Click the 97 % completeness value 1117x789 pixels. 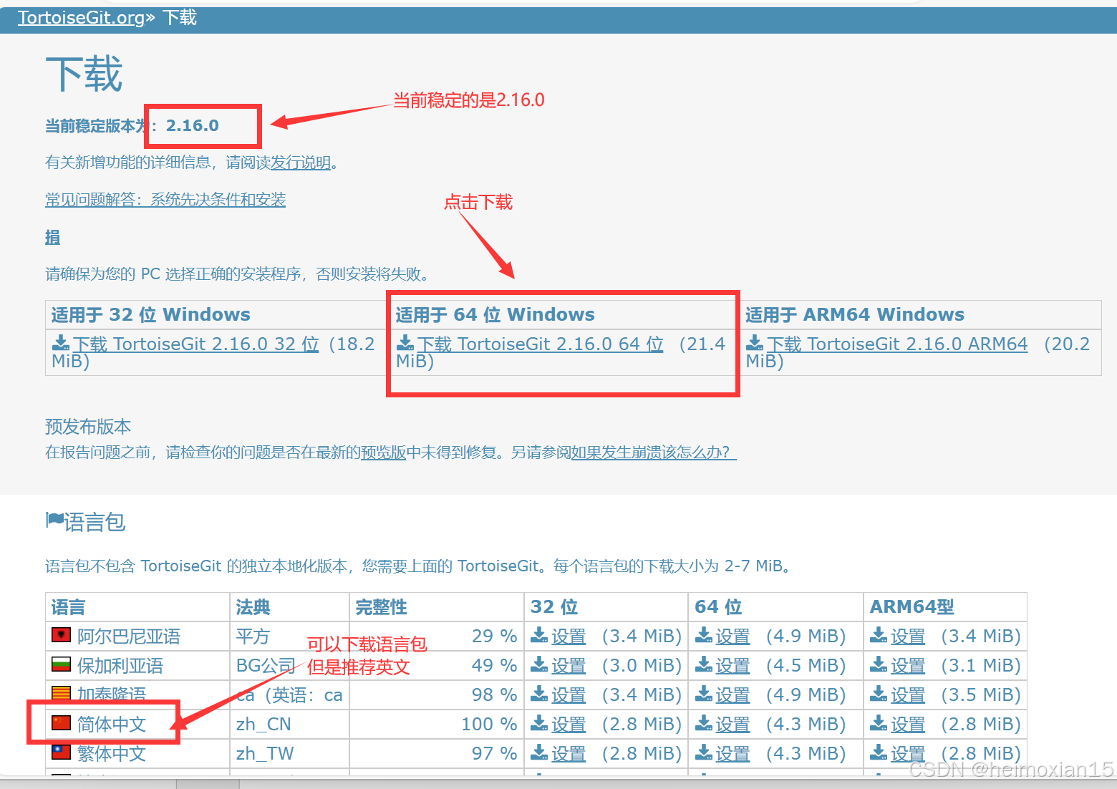(494, 753)
